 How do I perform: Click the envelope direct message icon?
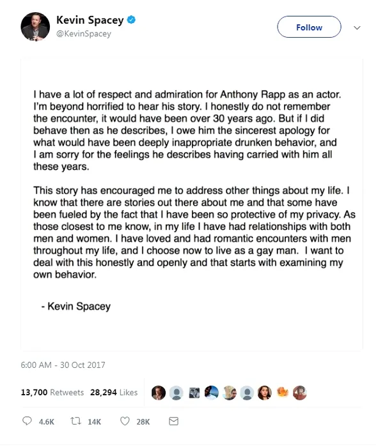173,421
